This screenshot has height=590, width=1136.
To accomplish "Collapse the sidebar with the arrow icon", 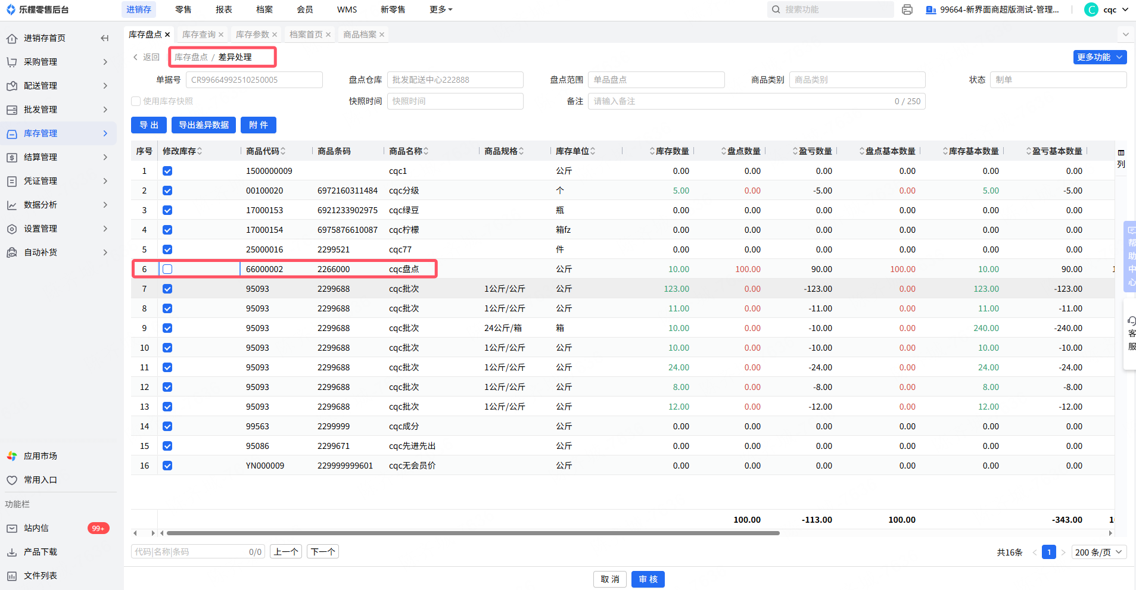I will (105, 38).
